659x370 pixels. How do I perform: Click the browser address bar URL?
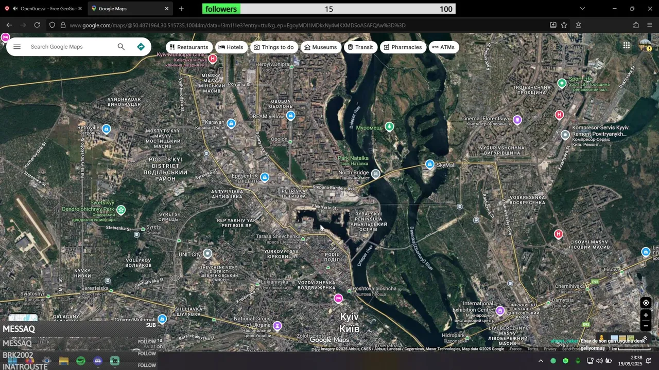(237, 25)
